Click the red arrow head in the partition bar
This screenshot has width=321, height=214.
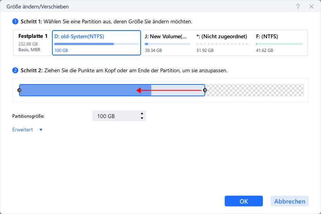139,90
